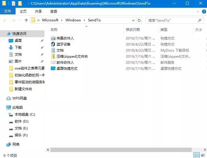
Task: Select the 邮件收件人 file name
Action: (x=65, y=63)
